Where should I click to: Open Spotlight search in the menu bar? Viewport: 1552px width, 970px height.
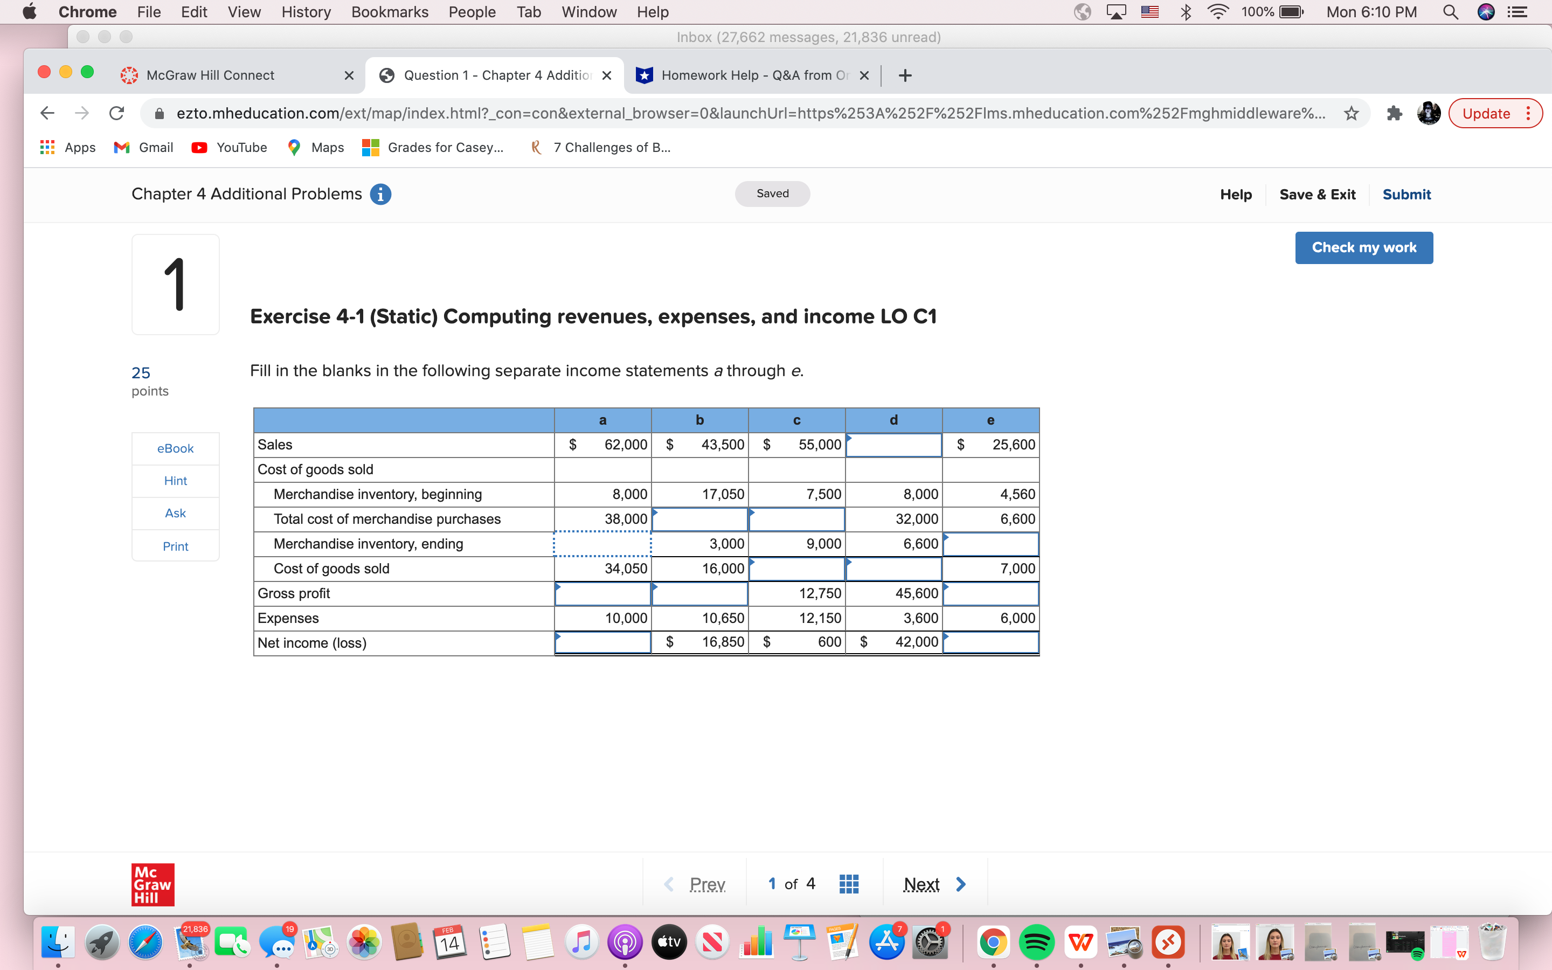(1451, 11)
